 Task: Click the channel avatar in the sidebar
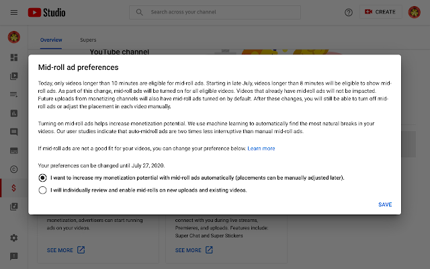(14, 37)
